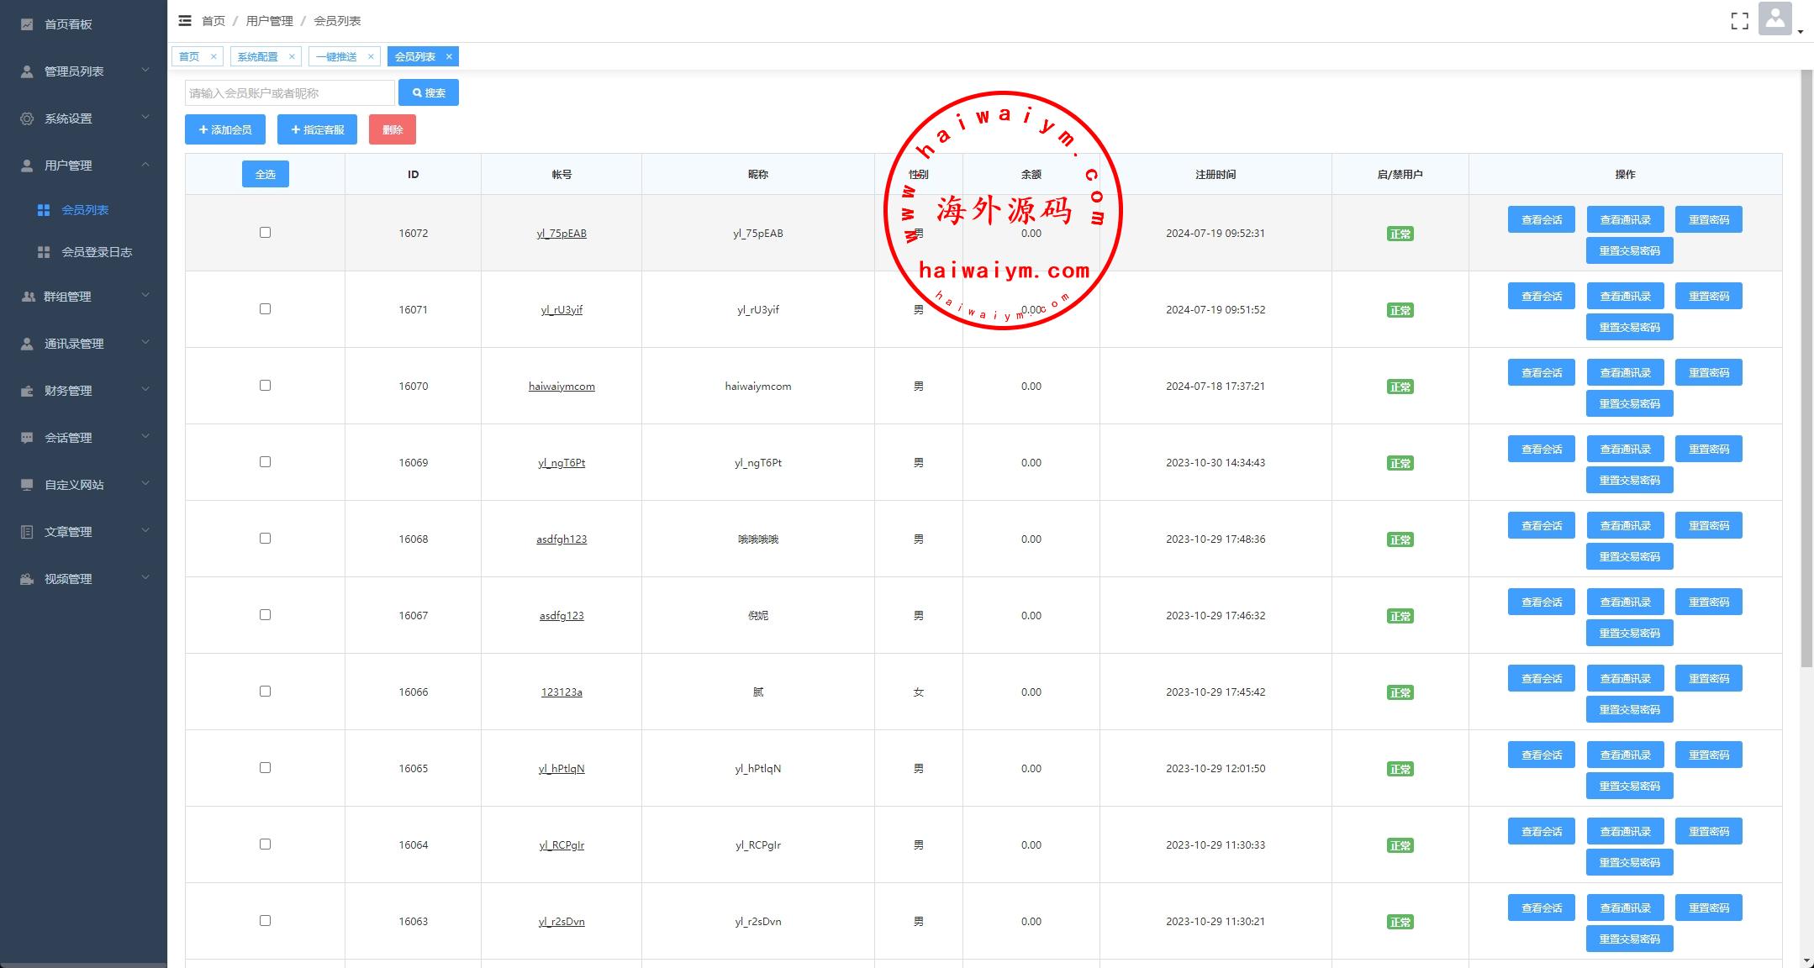Click the 系统设置 gear icon
The height and width of the screenshot is (968, 1814).
pos(27,118)
